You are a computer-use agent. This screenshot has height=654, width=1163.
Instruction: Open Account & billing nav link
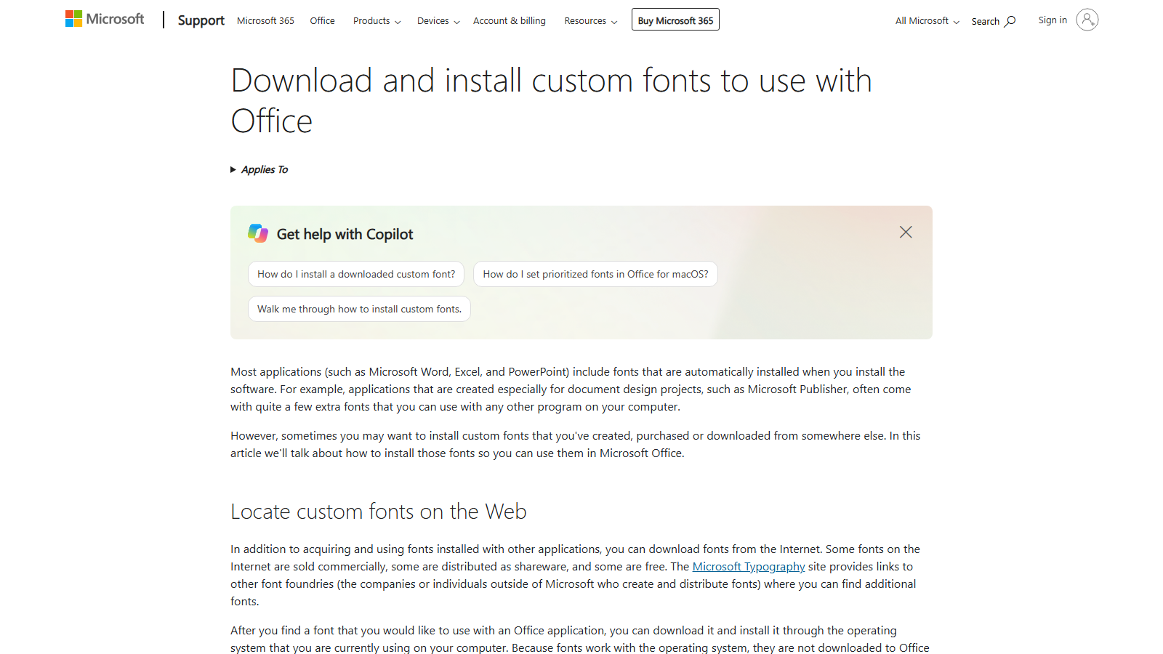(x=510, y=21)
